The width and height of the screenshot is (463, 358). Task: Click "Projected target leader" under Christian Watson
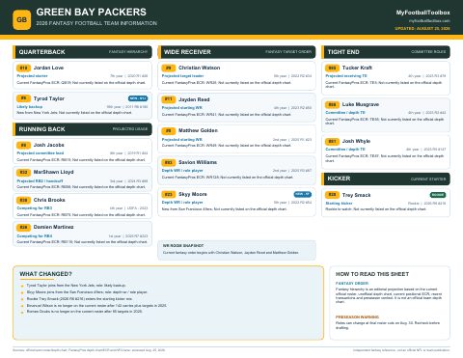(x=182, y=76)
